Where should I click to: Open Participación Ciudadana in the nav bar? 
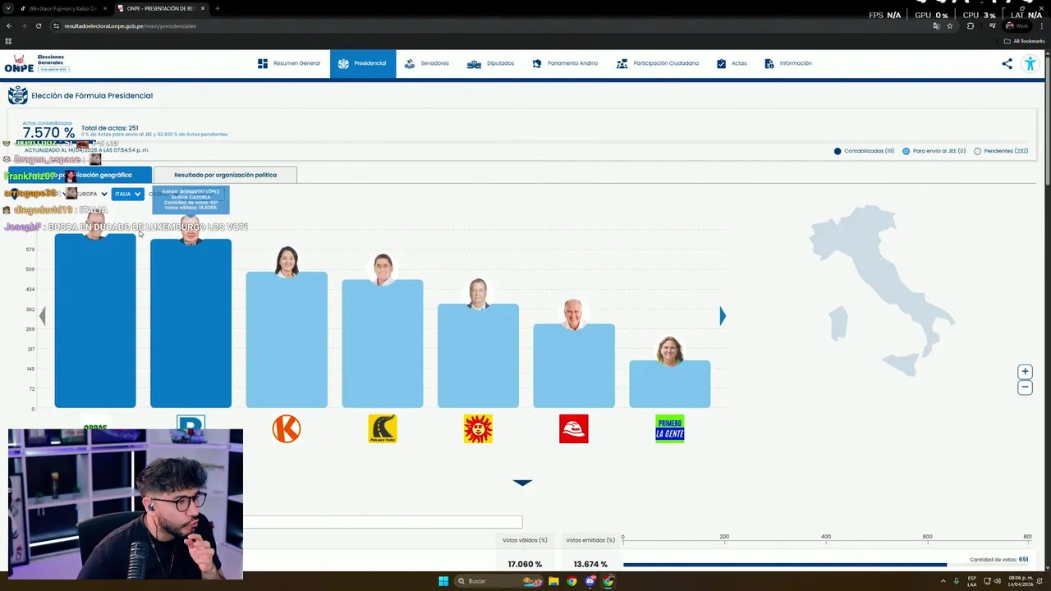658,63
